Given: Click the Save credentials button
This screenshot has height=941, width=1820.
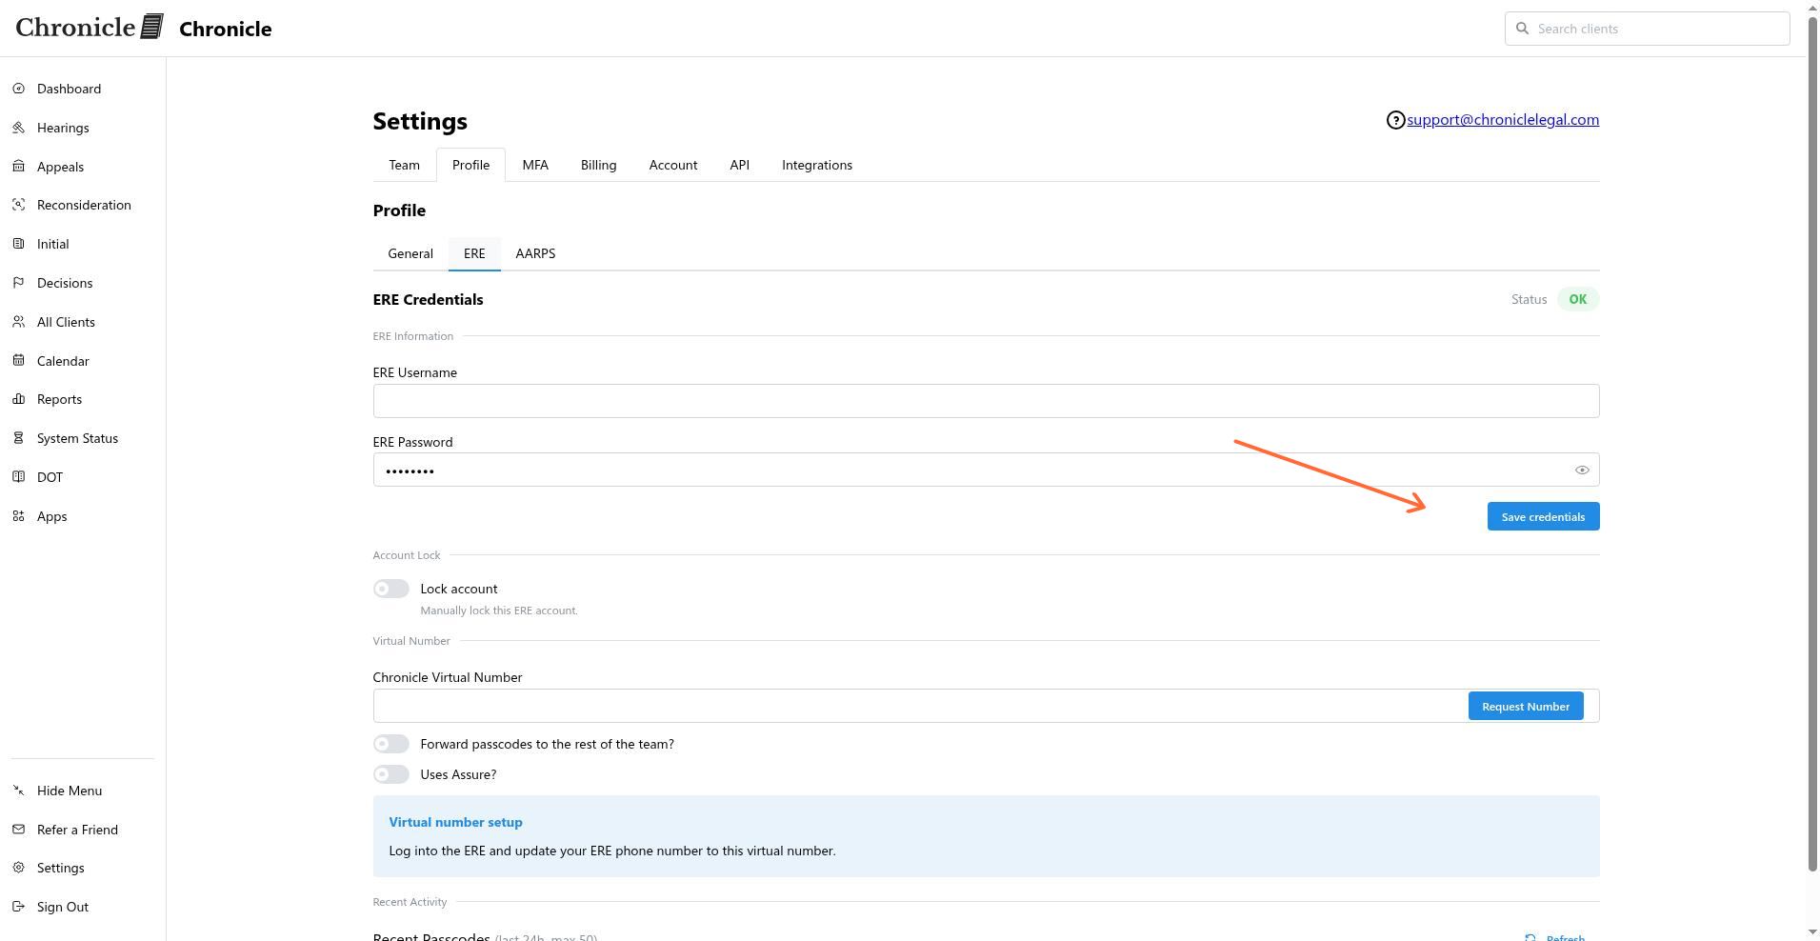Looking at the screenshot, I should tap(1543, 516).
